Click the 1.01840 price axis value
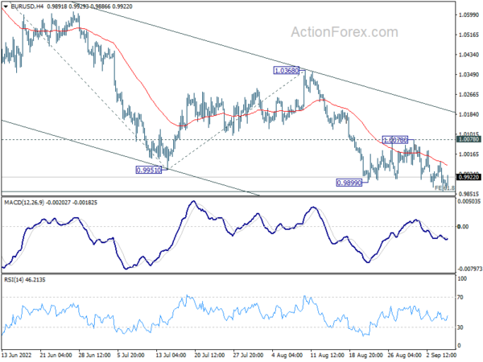This screenshot has height=362, width=483. (469, 114)
